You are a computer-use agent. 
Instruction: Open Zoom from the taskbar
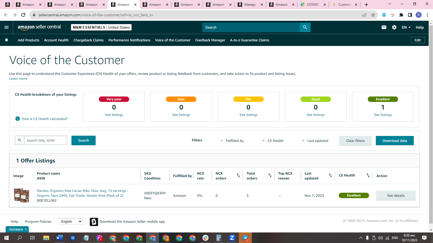(232, 238)
